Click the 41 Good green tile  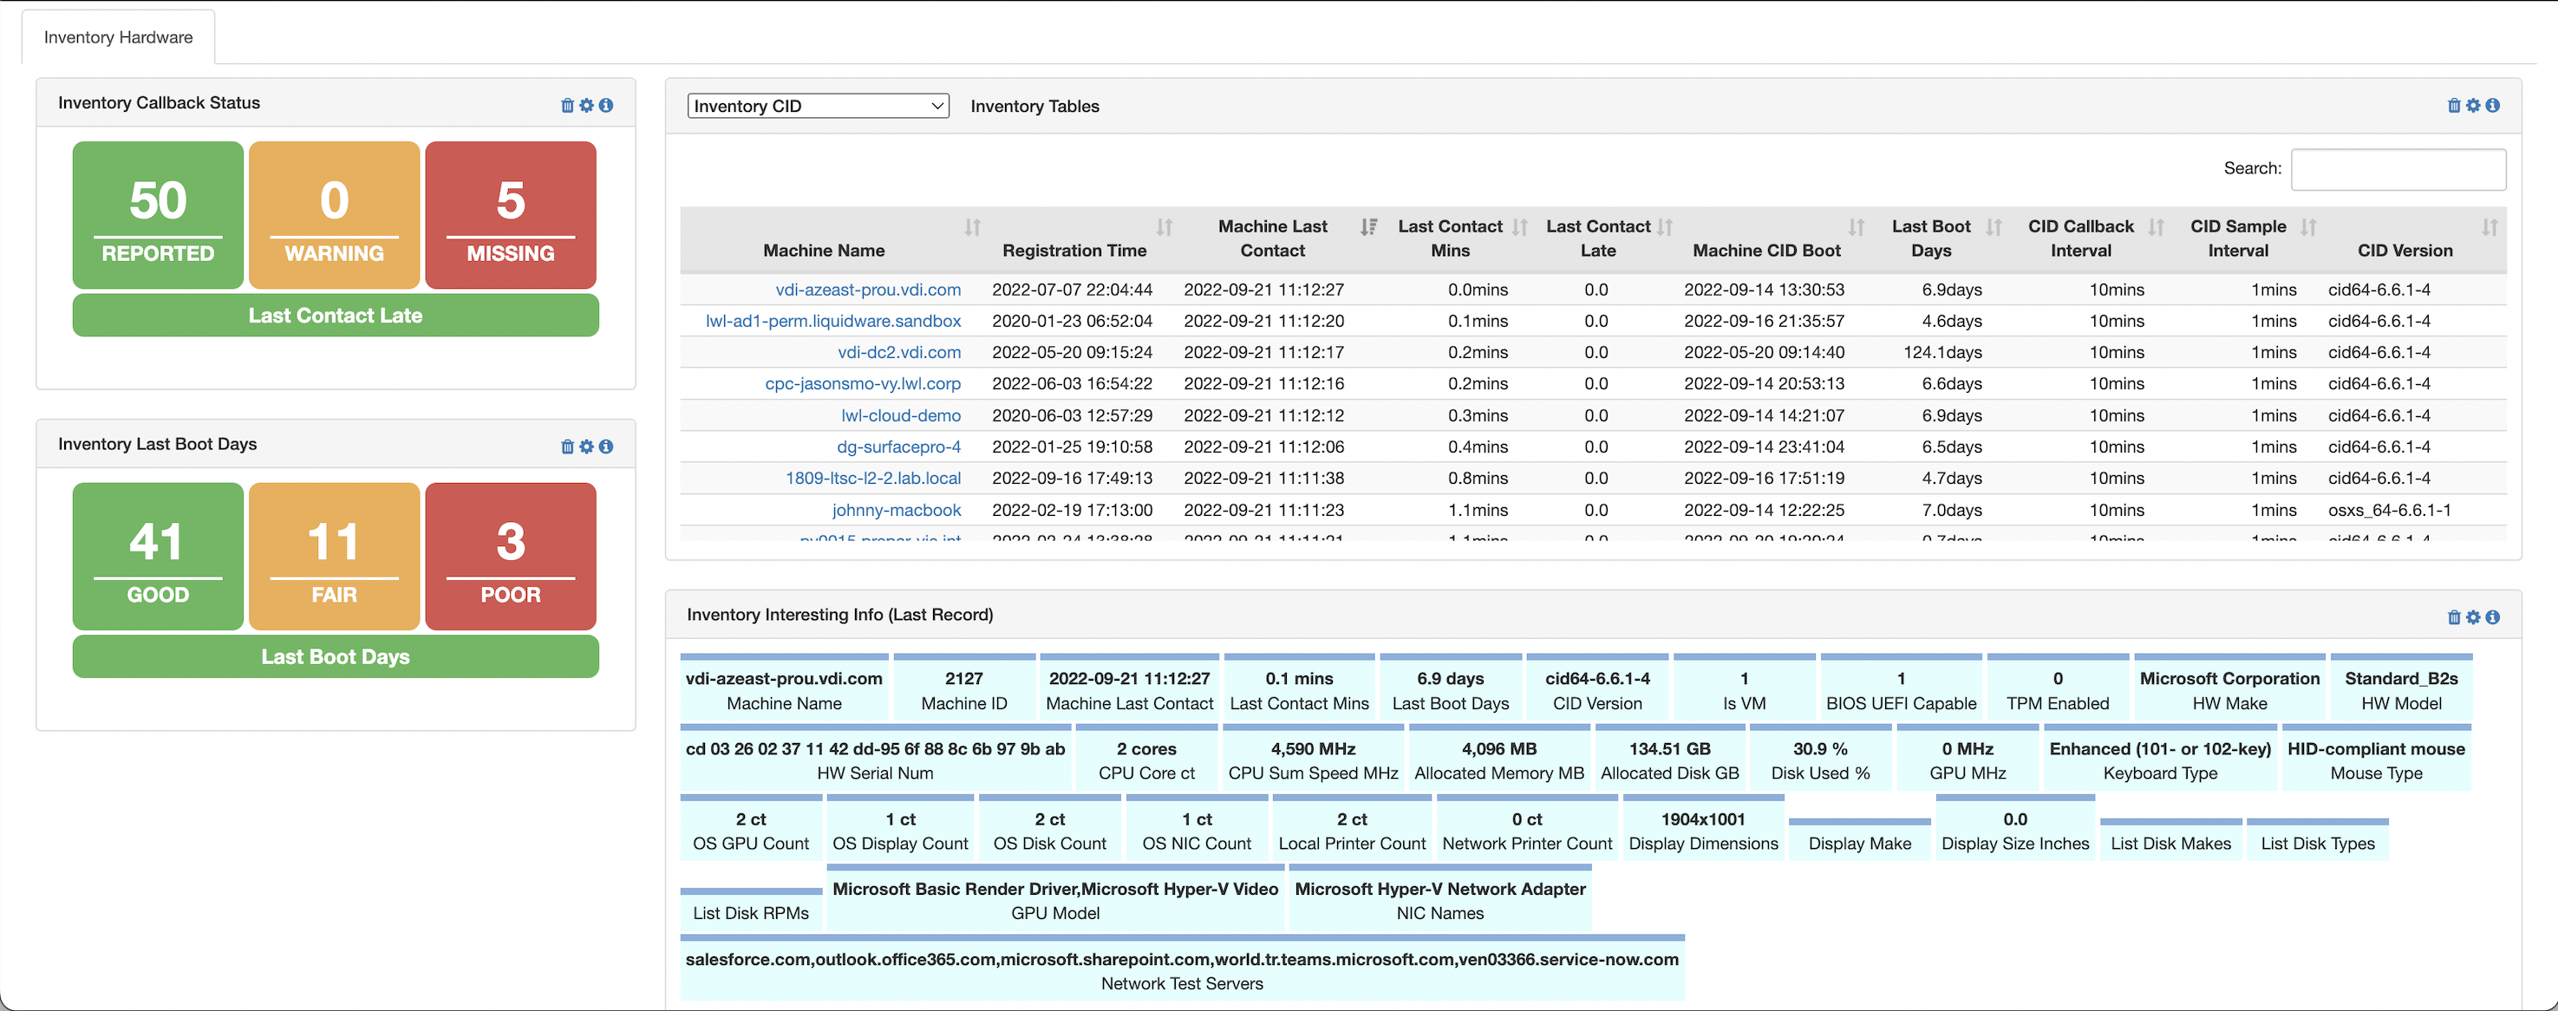[158, 556]
